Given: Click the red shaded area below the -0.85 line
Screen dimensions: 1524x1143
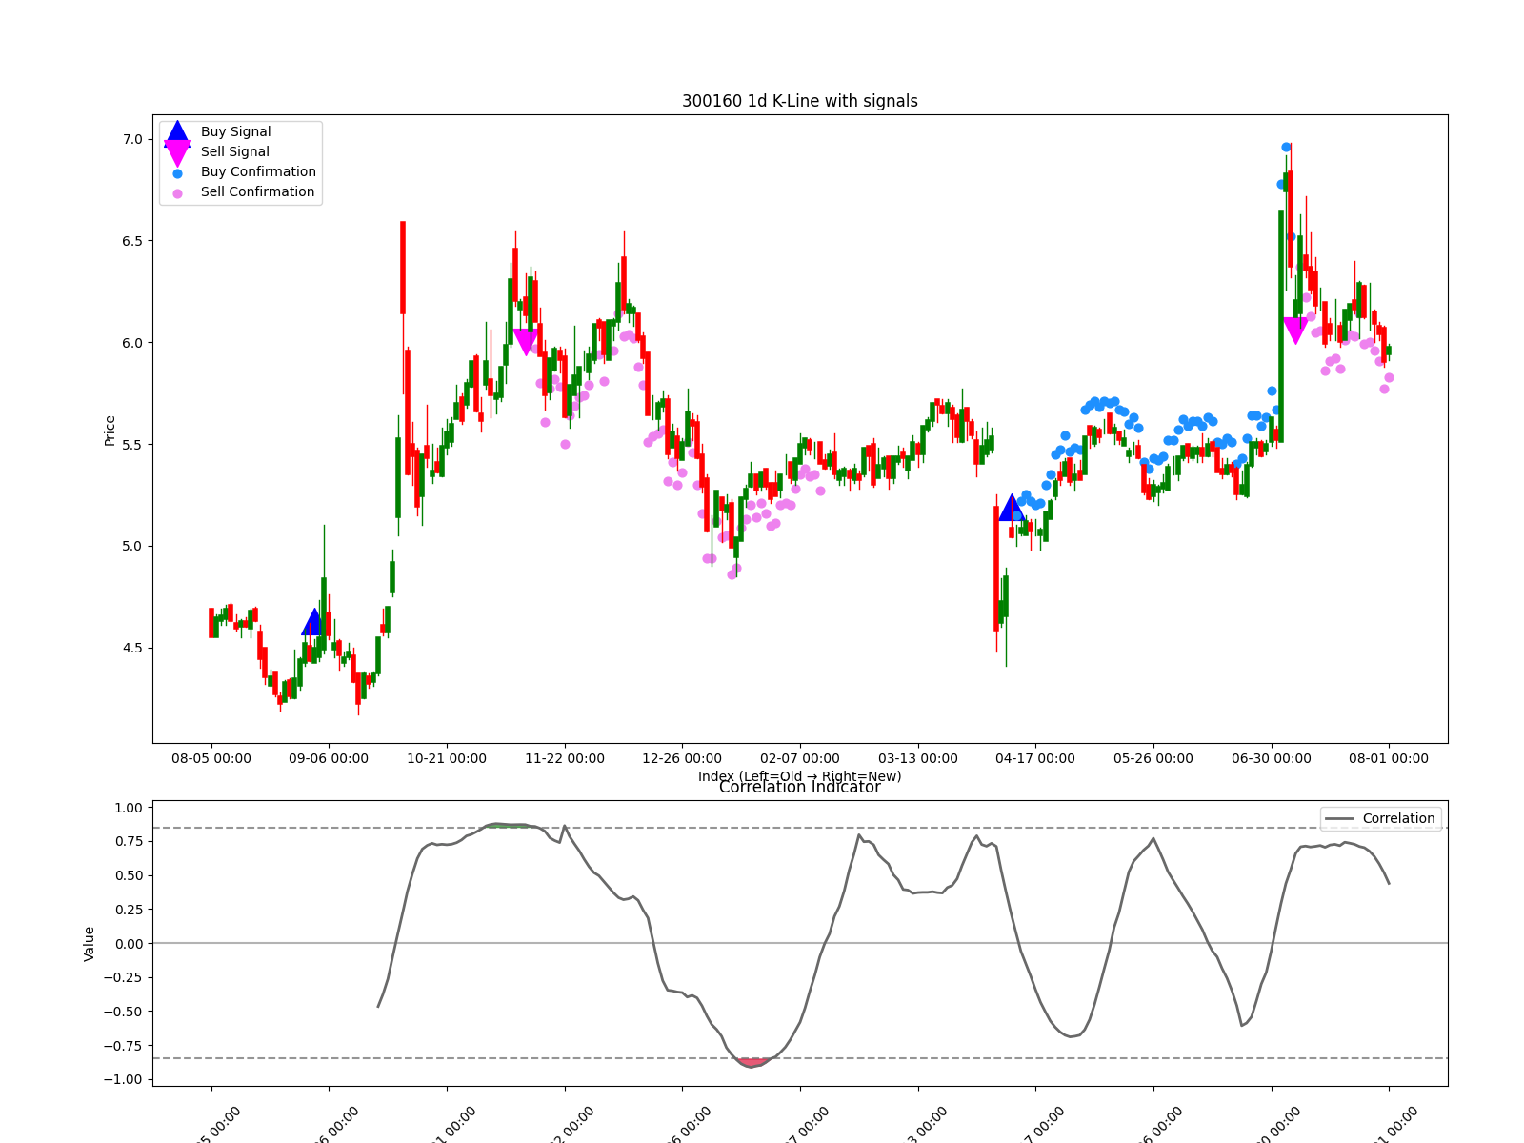Looking at the screenshot, I should coord(752,1062).
